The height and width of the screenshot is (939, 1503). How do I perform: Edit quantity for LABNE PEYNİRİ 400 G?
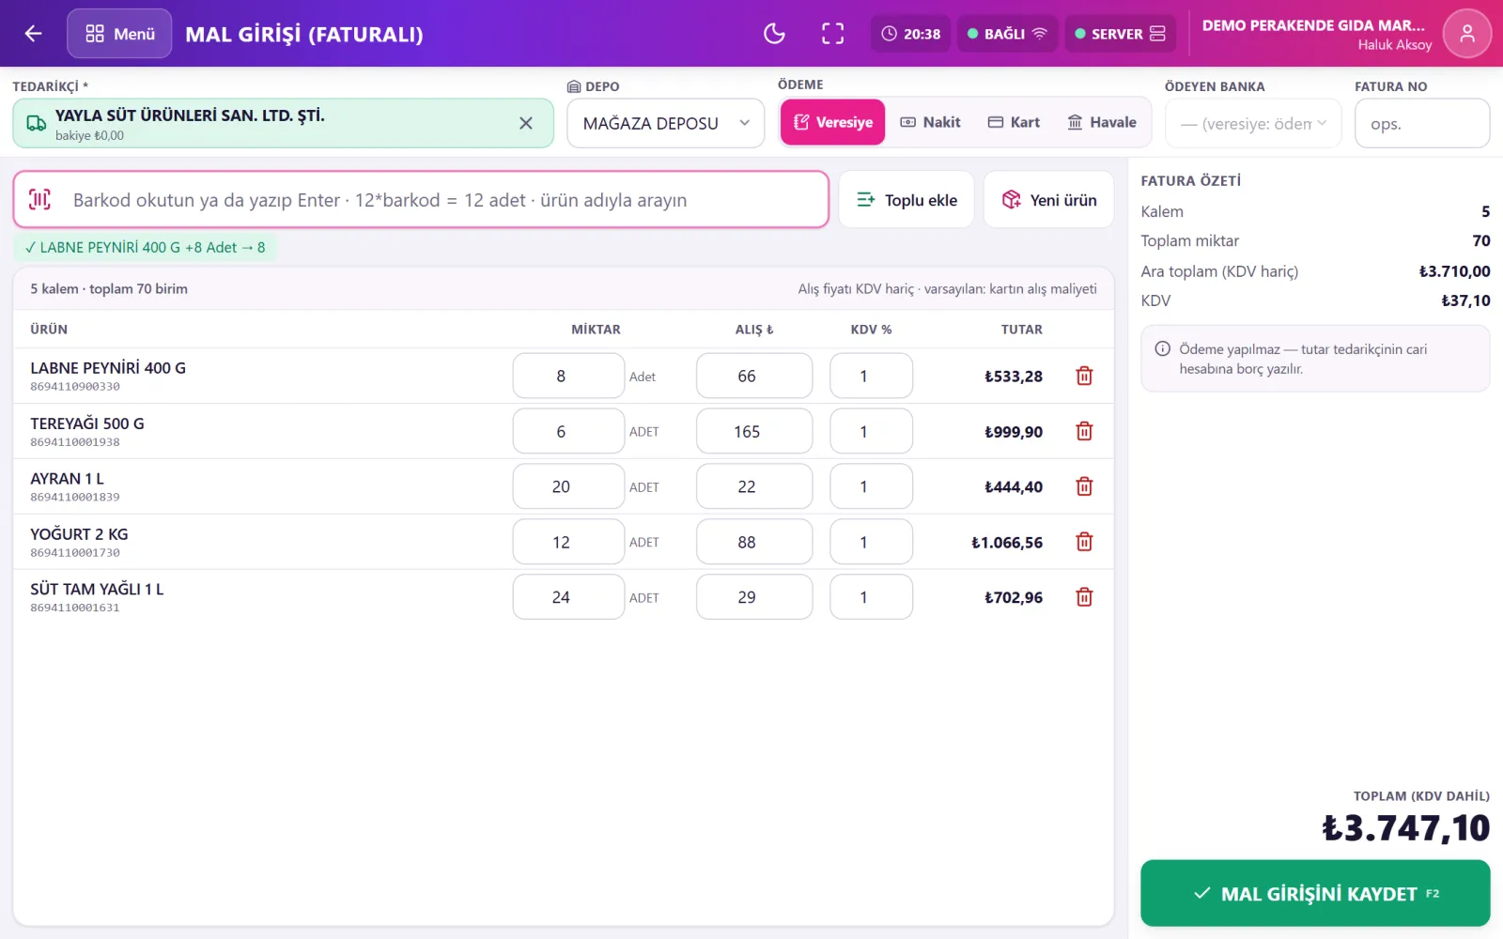pyautogui.click(x=568, y=376)
